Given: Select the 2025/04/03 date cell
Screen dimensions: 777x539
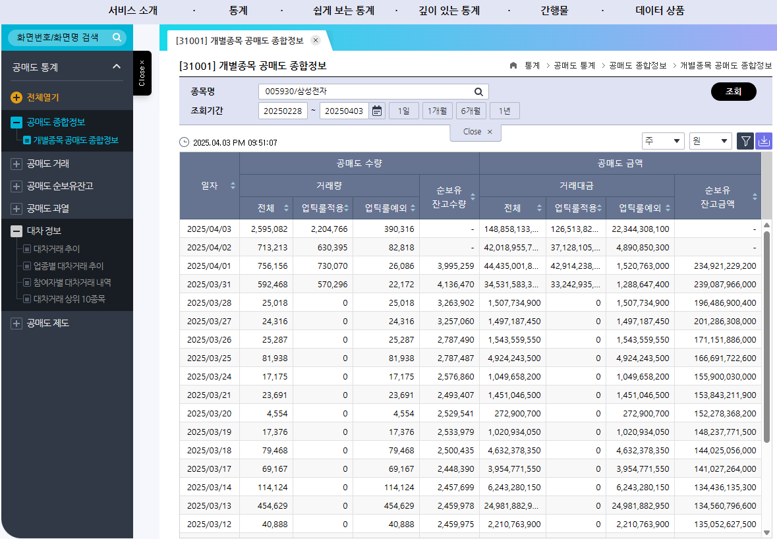Looking at the screenshot, I should (209, 229).
